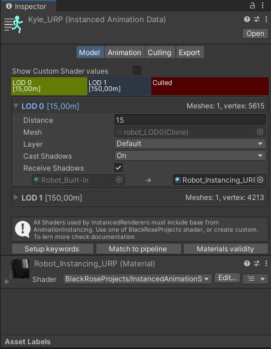The width and height of the screenshot is (271, 349).
Task: Click the robot_LOD0(Clone) mesh field
Action: click(190, 132)
